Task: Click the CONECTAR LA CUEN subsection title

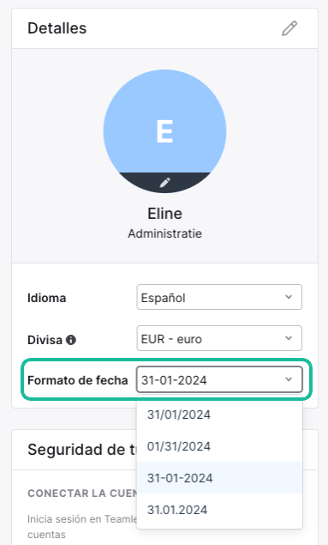Action: (x=82, y=494)
